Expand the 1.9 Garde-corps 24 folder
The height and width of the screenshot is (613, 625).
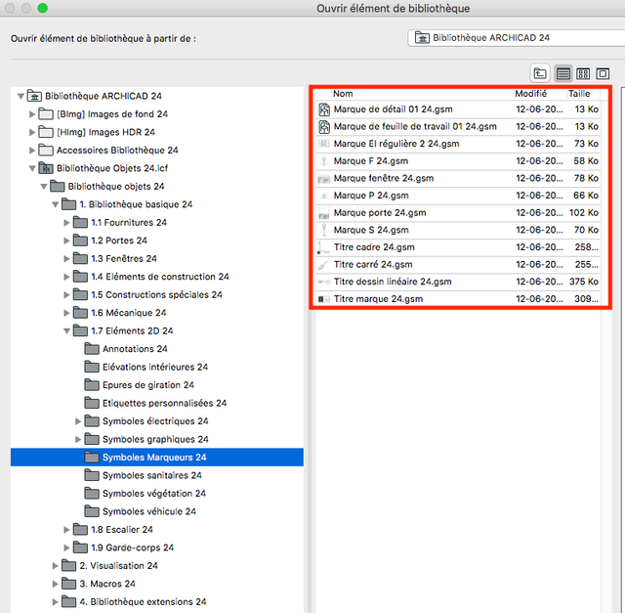point(66,547)
